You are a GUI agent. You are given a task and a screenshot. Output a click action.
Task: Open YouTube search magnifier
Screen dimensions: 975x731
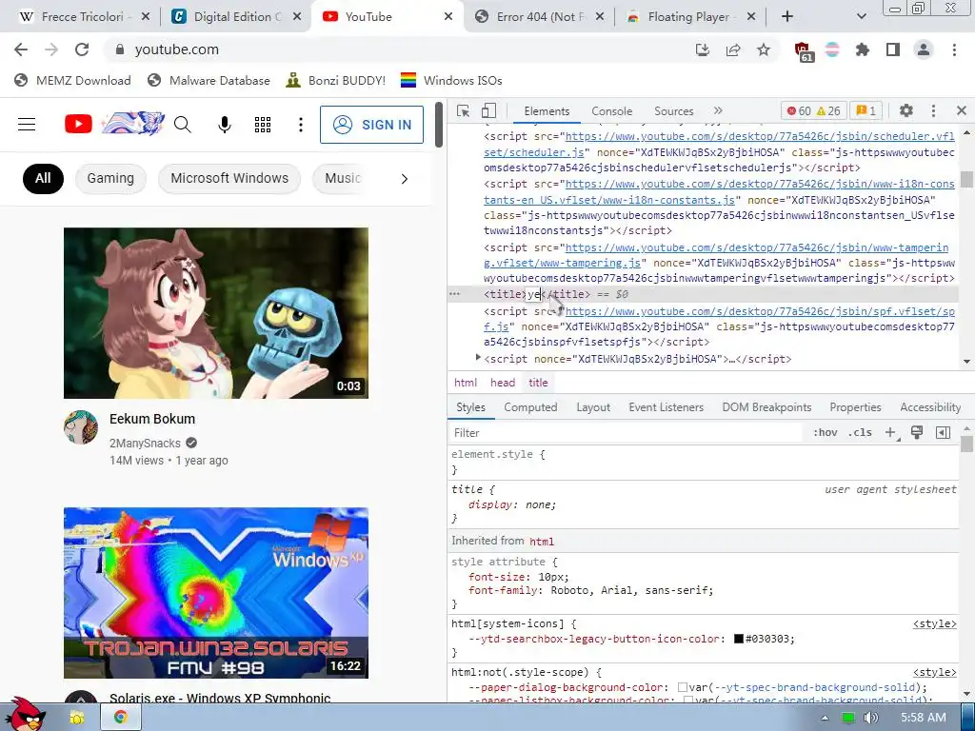tap(182, 125)
